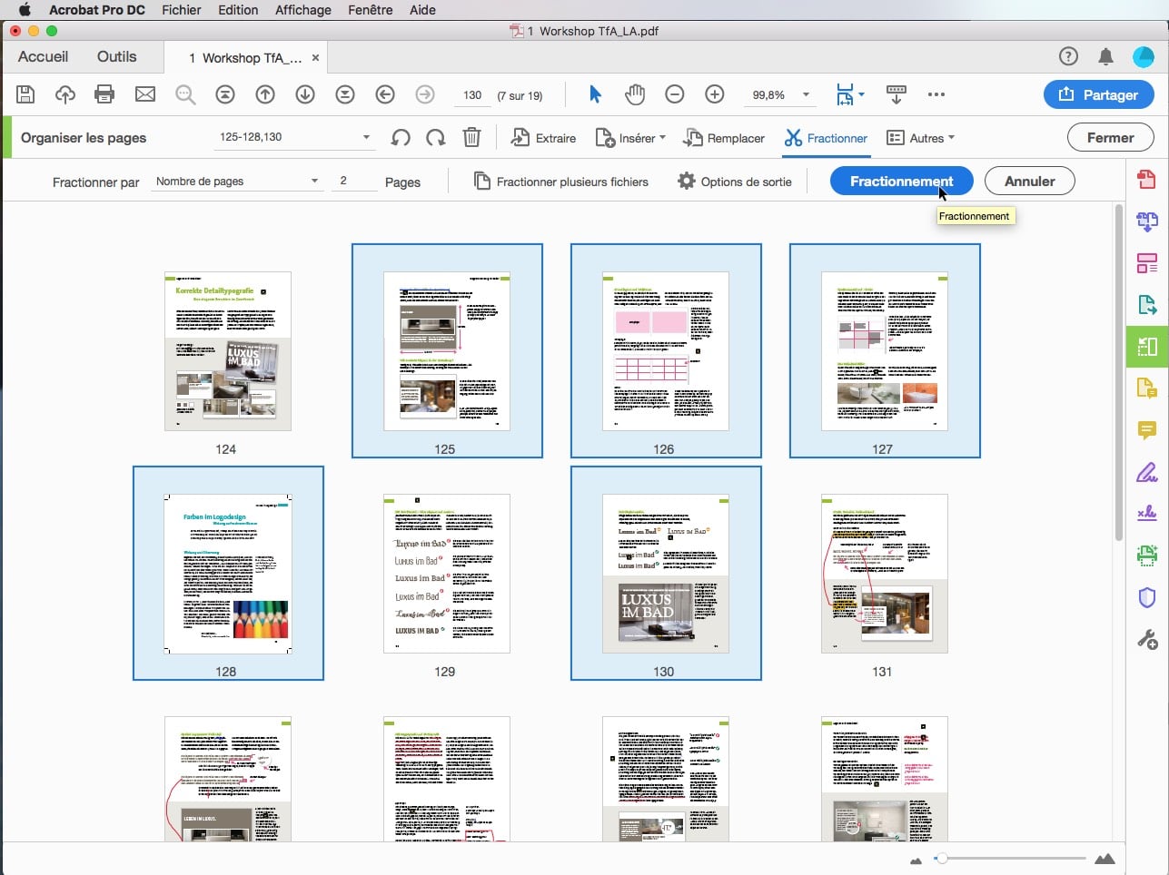Image resolution: width=1169 pixels, height=875 pixels.
Task: Click the vertical scrollbar of page thumbnails
Action: point(1119,374)
